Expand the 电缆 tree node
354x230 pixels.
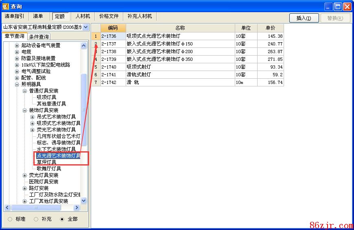pyautogui.click(x=17, y=52)
